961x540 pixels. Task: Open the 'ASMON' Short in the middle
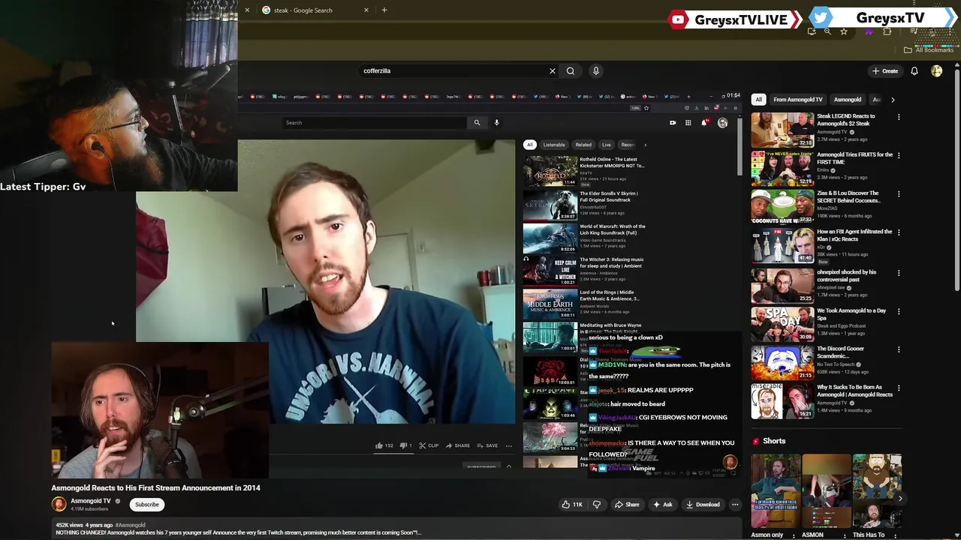[x=826, y=490]
